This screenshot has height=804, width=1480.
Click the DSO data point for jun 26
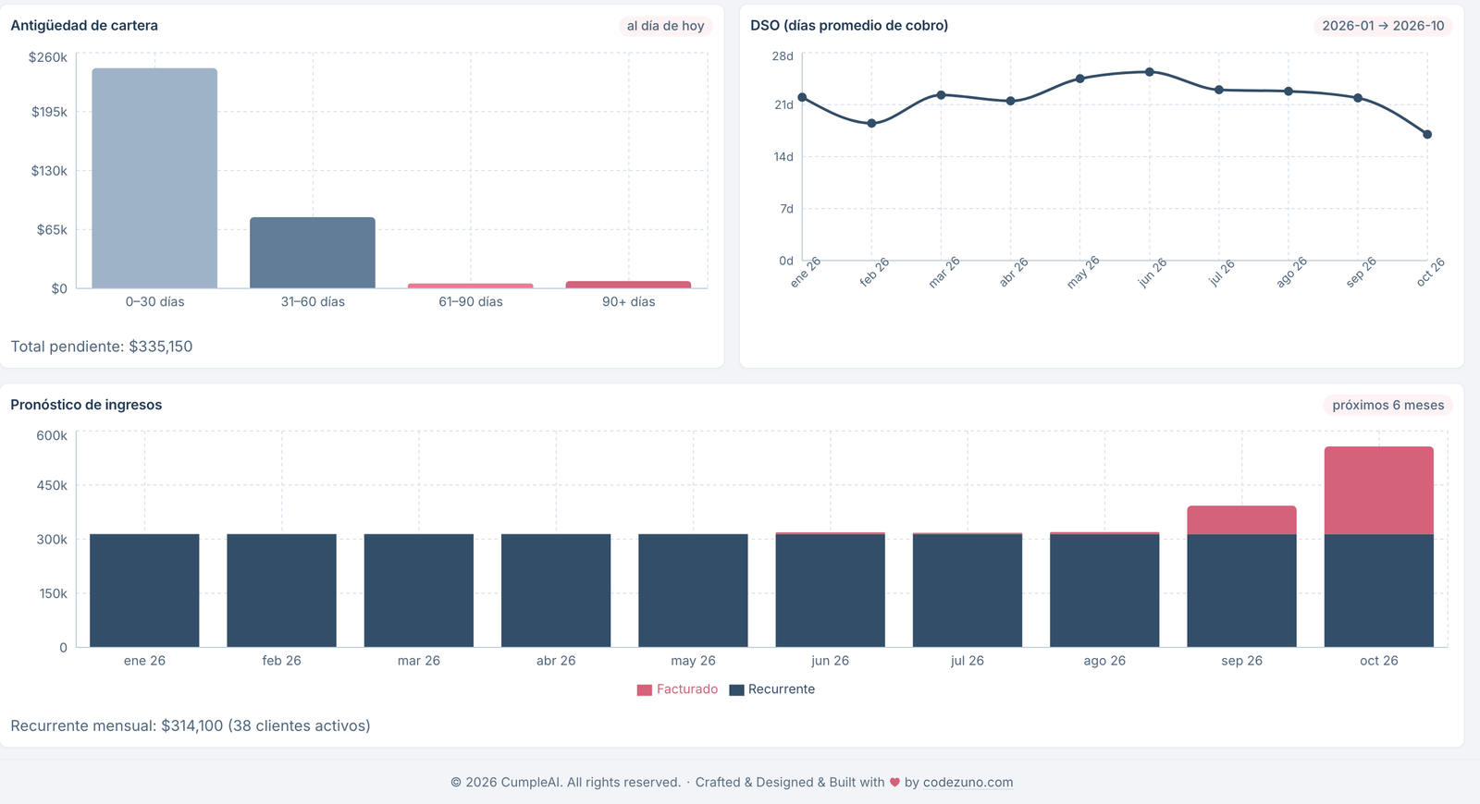(1149, 71)
